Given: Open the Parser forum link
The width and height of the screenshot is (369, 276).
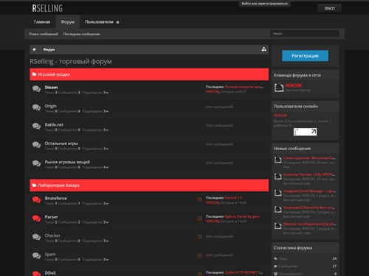Looking at the screenshot, I should pos(51,217).
